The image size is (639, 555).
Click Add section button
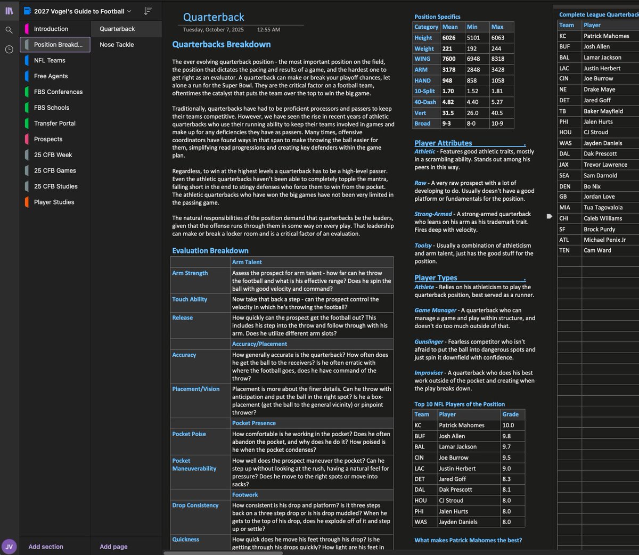pos(46,546)
